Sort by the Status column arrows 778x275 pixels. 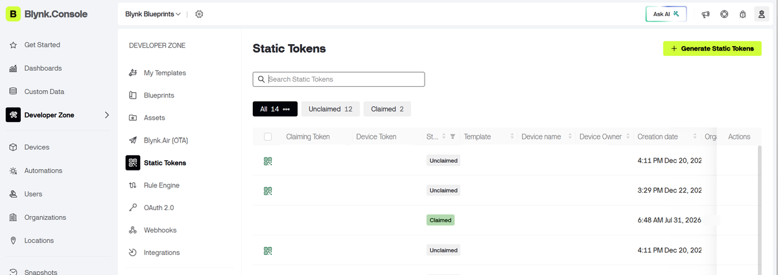[x=444, y=137]
